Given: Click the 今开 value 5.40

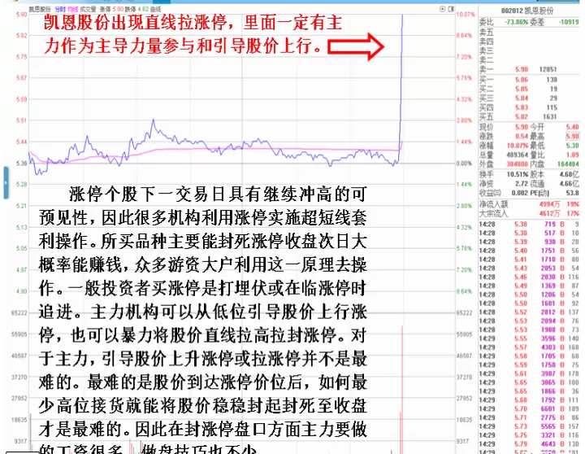Looking at the screenshot, I should (x=572, y=127).
